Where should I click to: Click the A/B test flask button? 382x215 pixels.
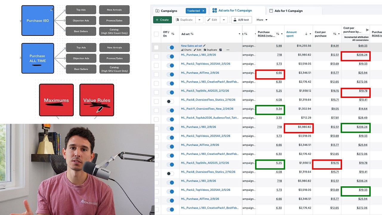(x=241, y=20)
